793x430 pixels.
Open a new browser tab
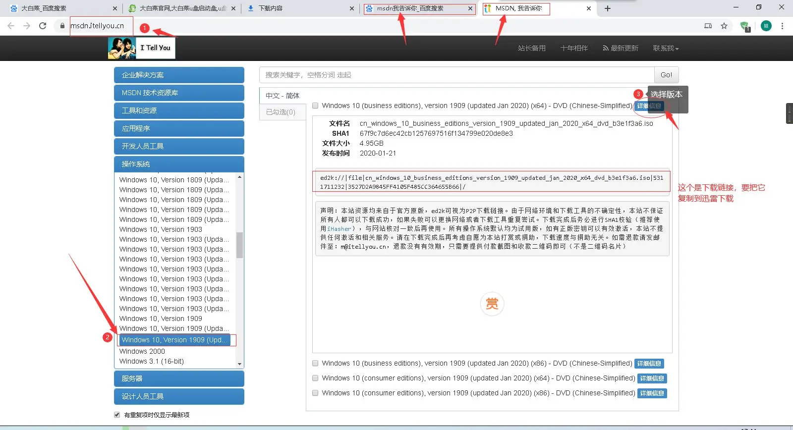[x=608, y=8]
